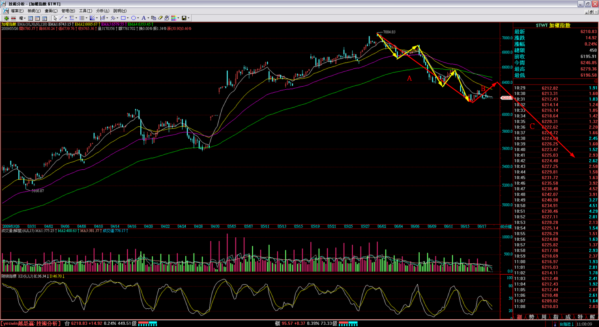Switch to the 細 detail tab
Image resolution: width=599 pixels, height=327 pixels.
(x=519, y=317)
